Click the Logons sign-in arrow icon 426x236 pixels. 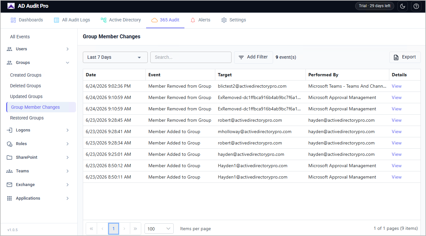9,130
